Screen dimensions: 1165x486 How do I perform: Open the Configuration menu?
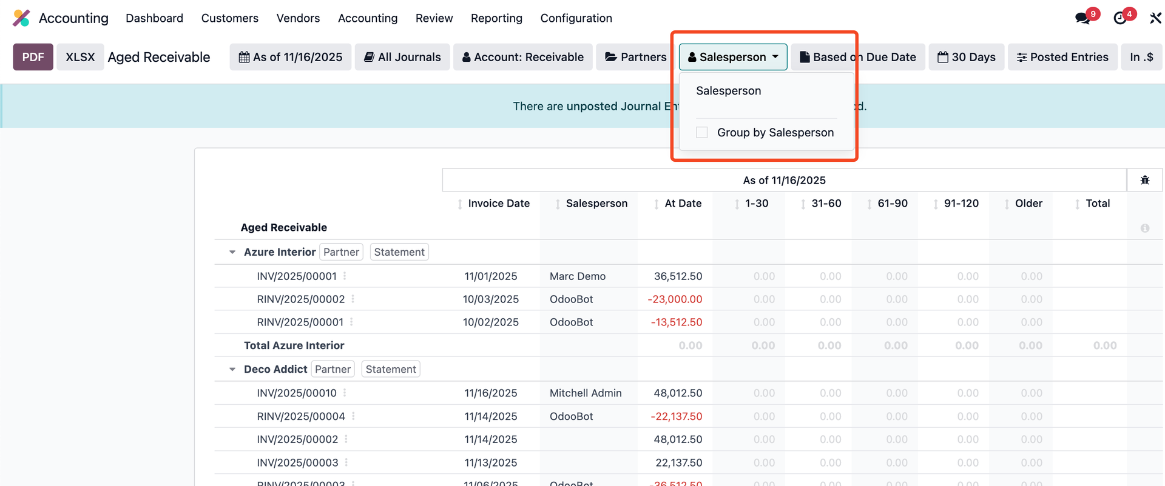(576, 18)
